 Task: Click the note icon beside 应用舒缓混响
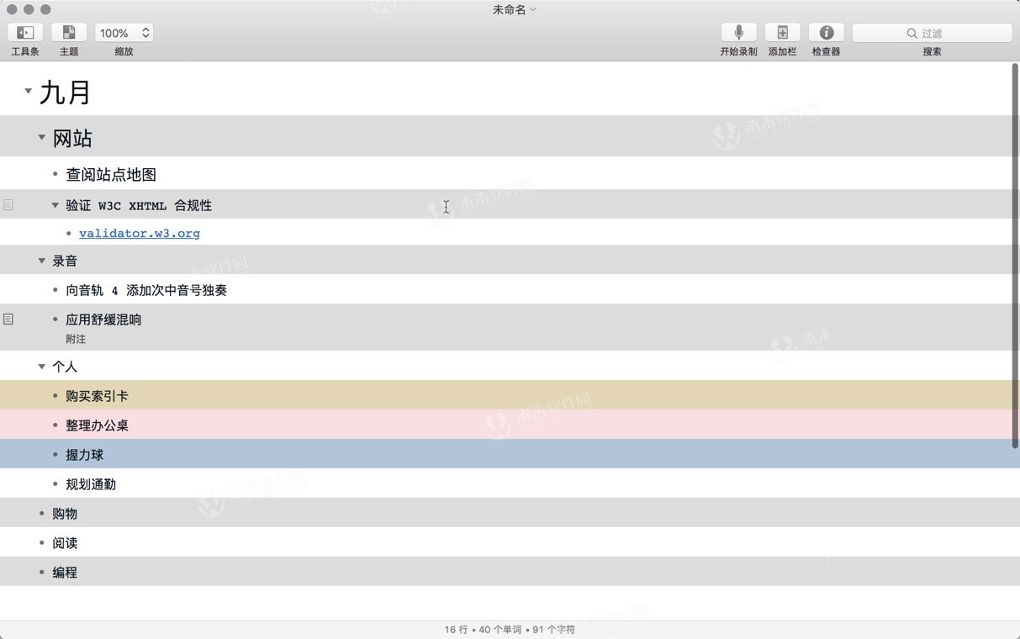(8, 319)
